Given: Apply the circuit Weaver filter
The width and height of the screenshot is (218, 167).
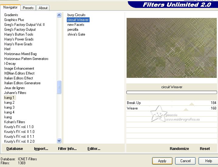Looking at the screenshot, I should (x=162, y=161).
